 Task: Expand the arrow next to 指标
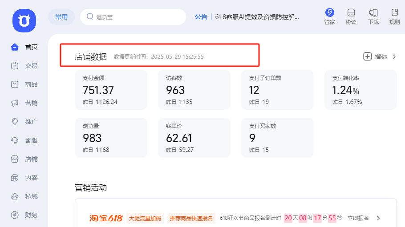coord(394,56)
